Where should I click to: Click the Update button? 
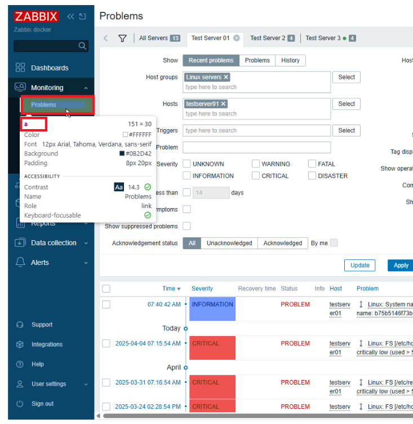click(x=359, y=265)
